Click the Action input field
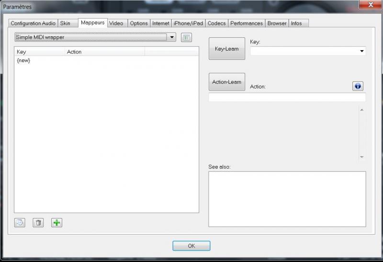 [287, 97]
